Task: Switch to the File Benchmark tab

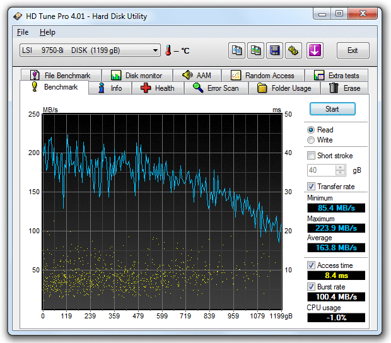Action: pyautogui.click(x=61, y=75)
